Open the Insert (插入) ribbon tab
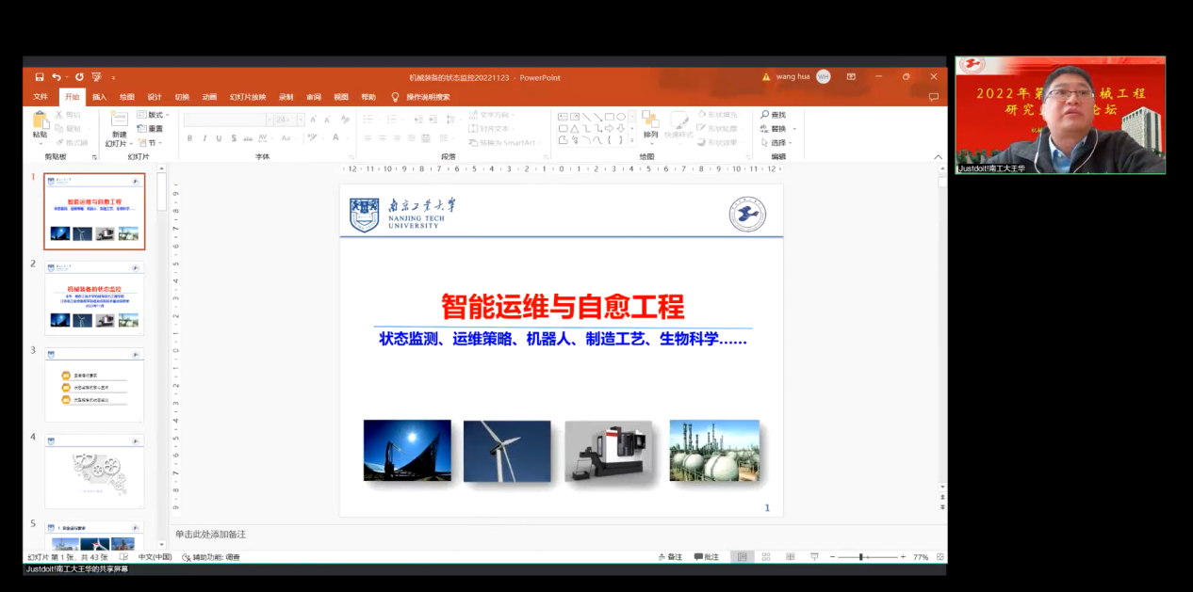Screen dimensions: 1193x592 tap(99, 97)
